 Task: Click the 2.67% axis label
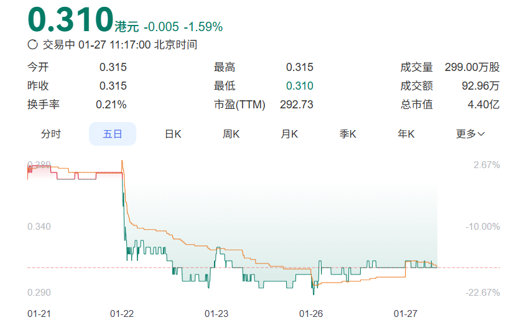pyautogui.click(x=487, y=165)
